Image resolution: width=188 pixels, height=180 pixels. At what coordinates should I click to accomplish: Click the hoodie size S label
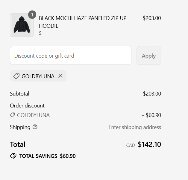[x=40, y=33]
